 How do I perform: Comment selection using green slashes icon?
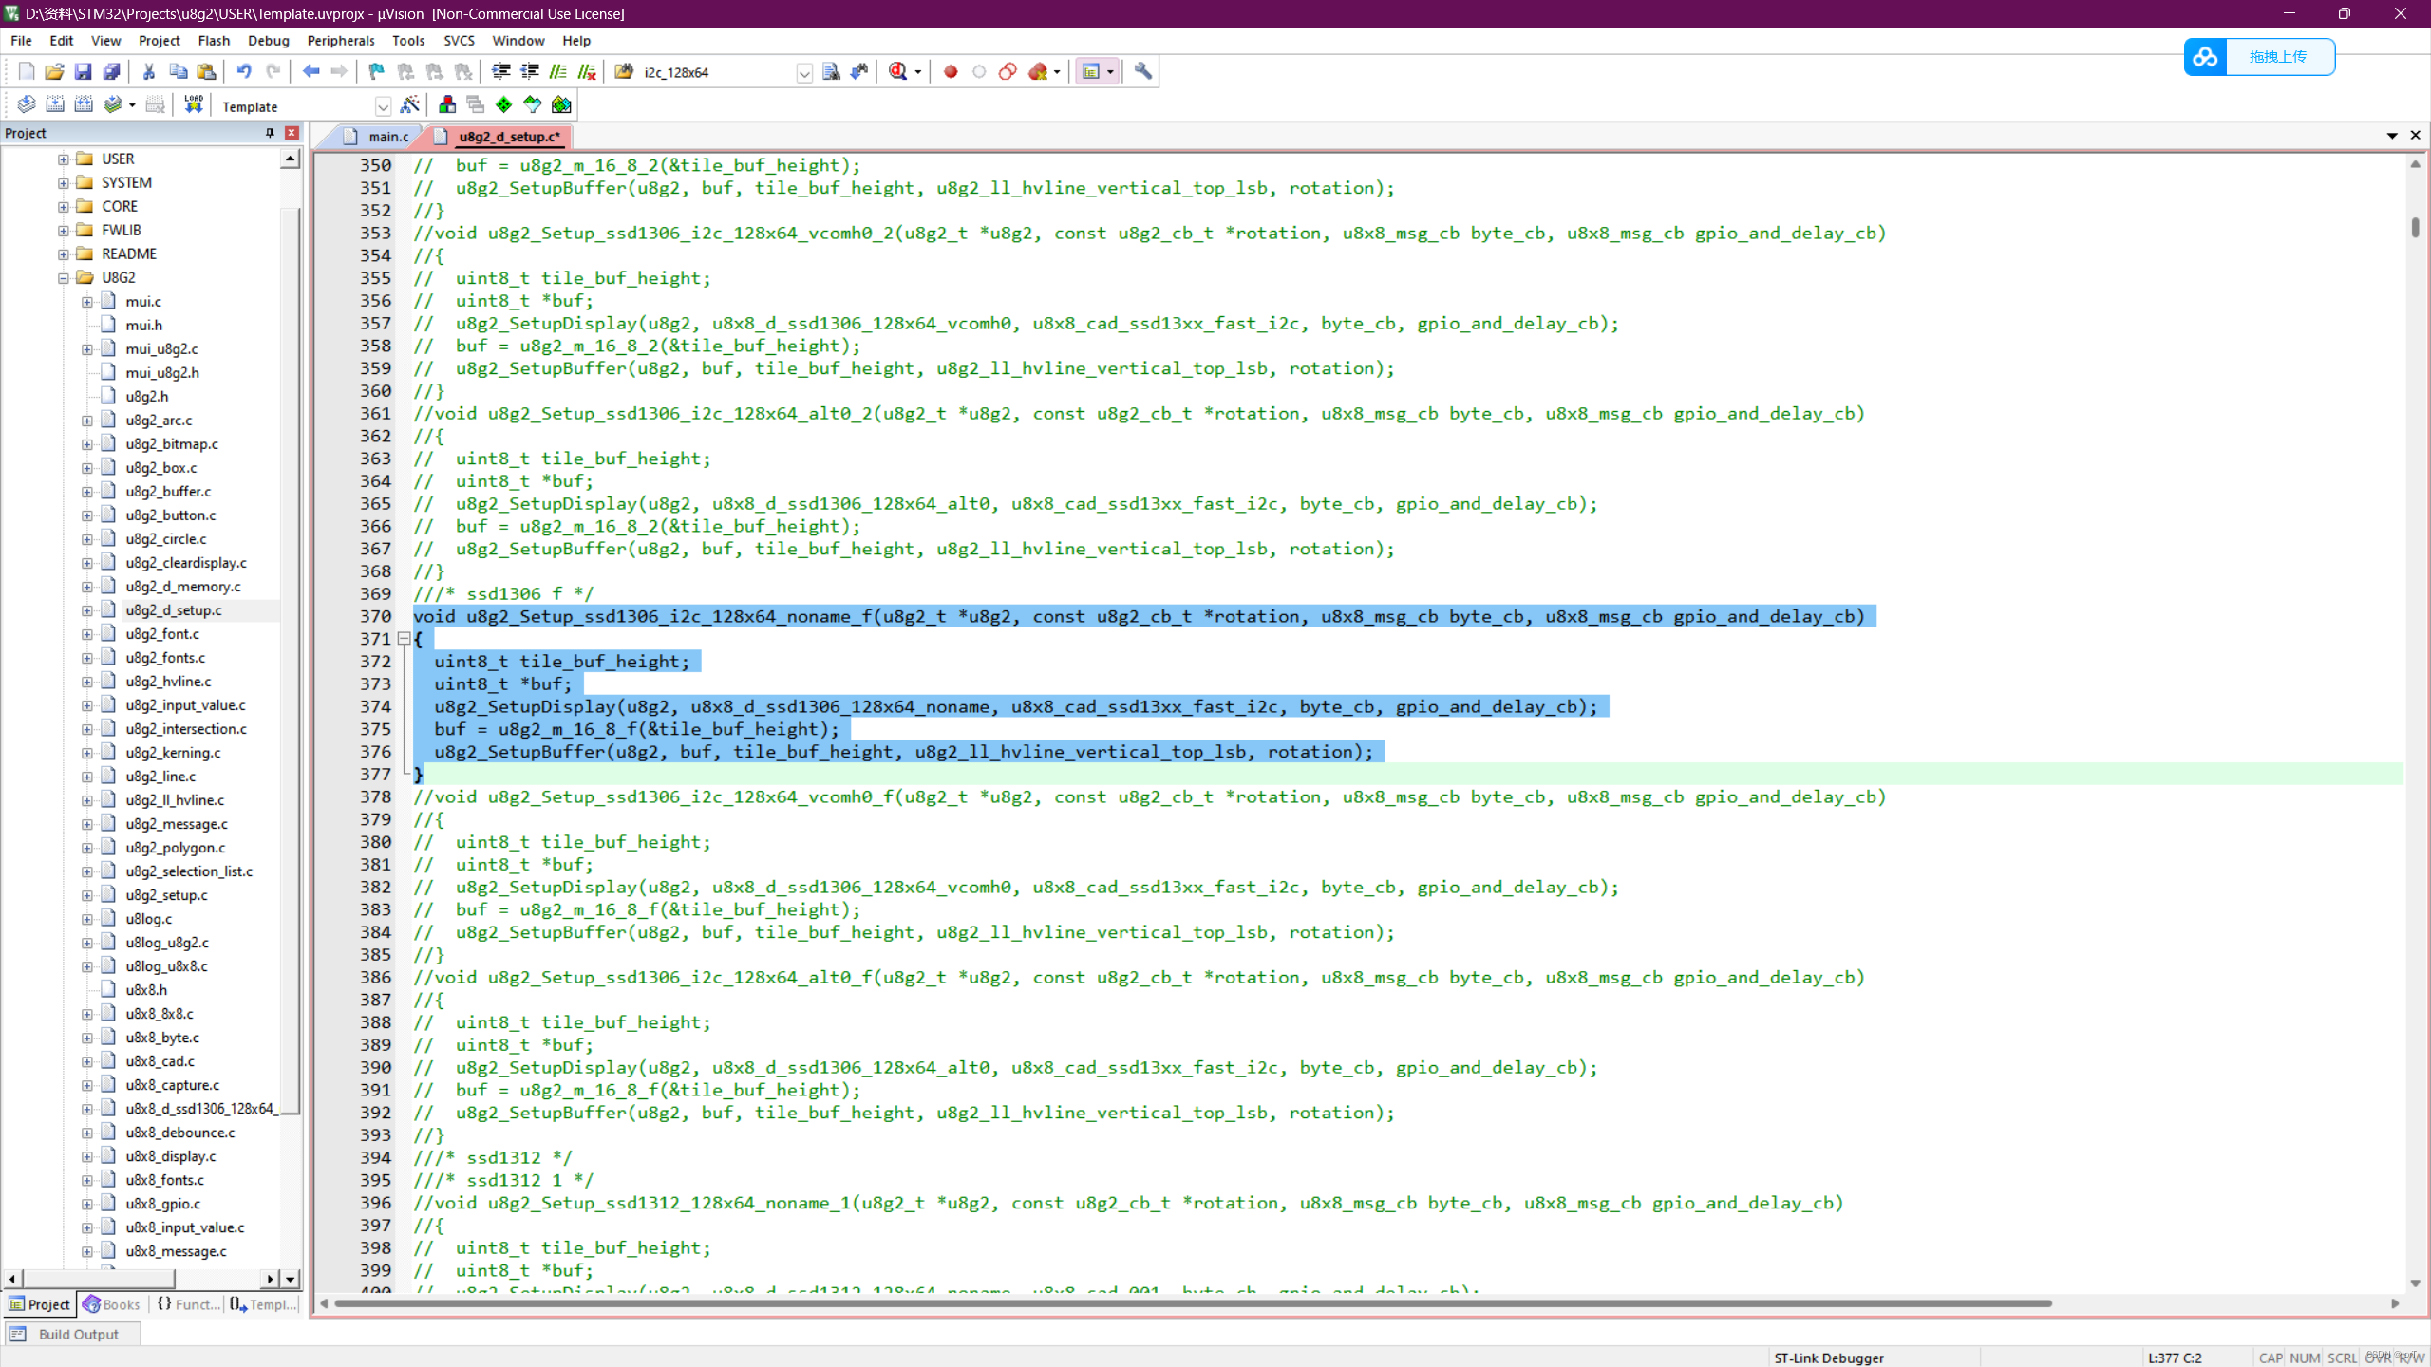click(558, 71)
